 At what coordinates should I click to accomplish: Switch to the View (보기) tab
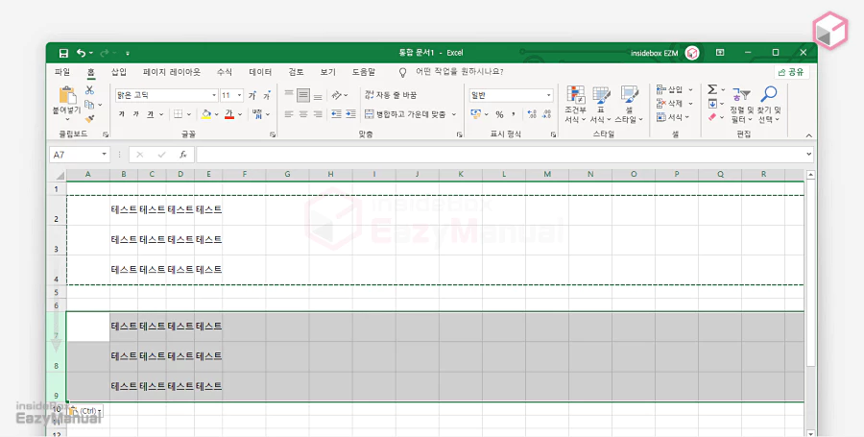coord(328,72)
